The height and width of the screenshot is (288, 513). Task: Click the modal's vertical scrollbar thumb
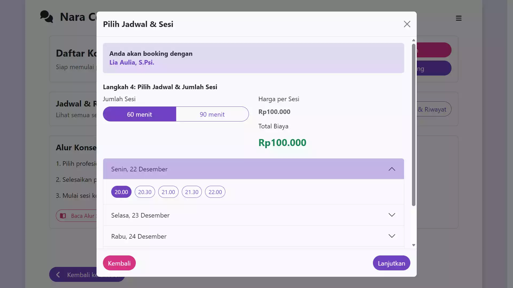414,125
